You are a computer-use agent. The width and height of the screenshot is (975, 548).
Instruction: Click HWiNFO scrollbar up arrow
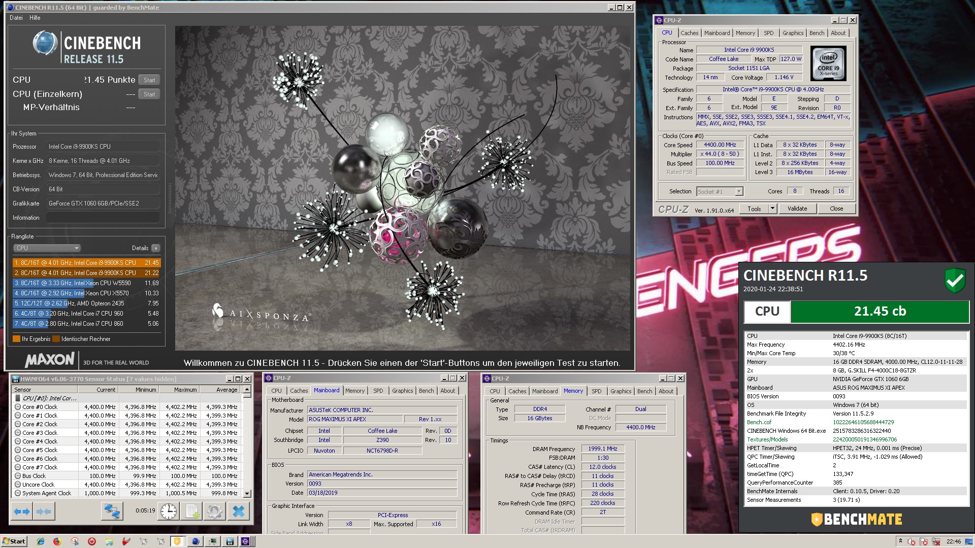247,390
